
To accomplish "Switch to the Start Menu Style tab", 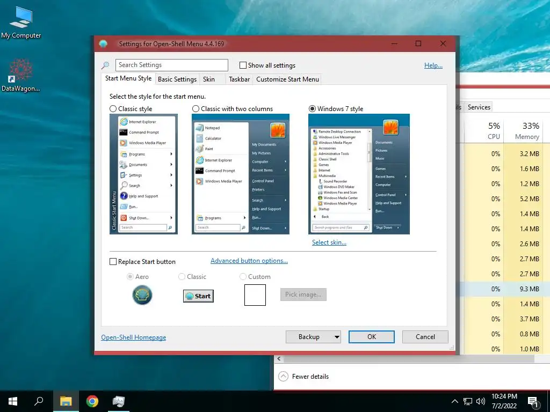I will coord(128,78).
